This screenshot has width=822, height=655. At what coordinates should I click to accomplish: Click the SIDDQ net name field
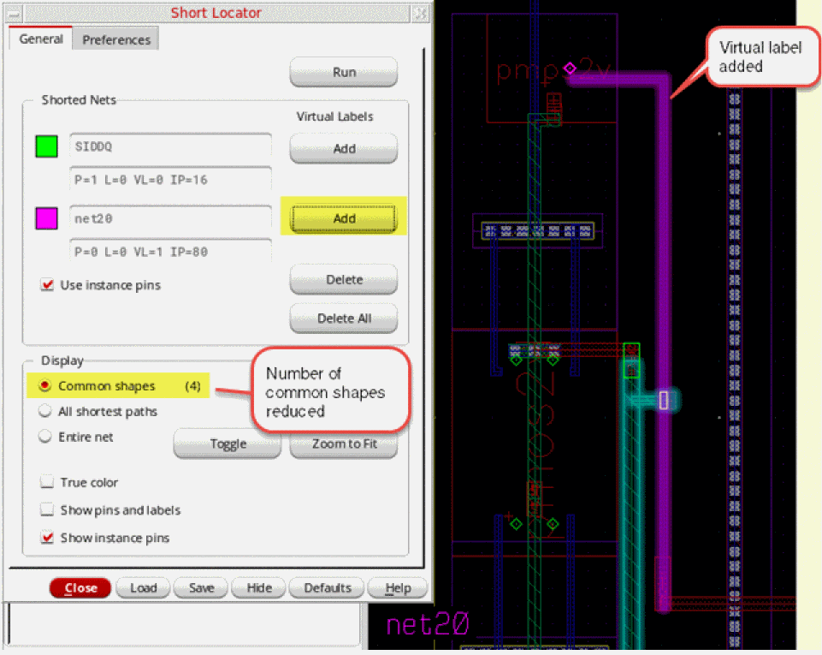[170, 146]
